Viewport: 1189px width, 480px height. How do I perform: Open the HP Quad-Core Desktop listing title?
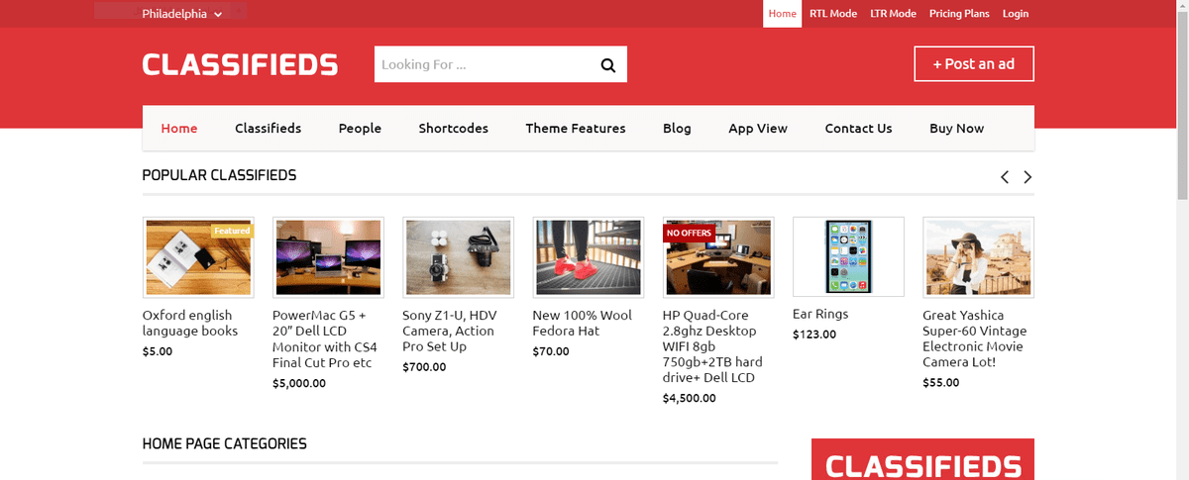712,346
